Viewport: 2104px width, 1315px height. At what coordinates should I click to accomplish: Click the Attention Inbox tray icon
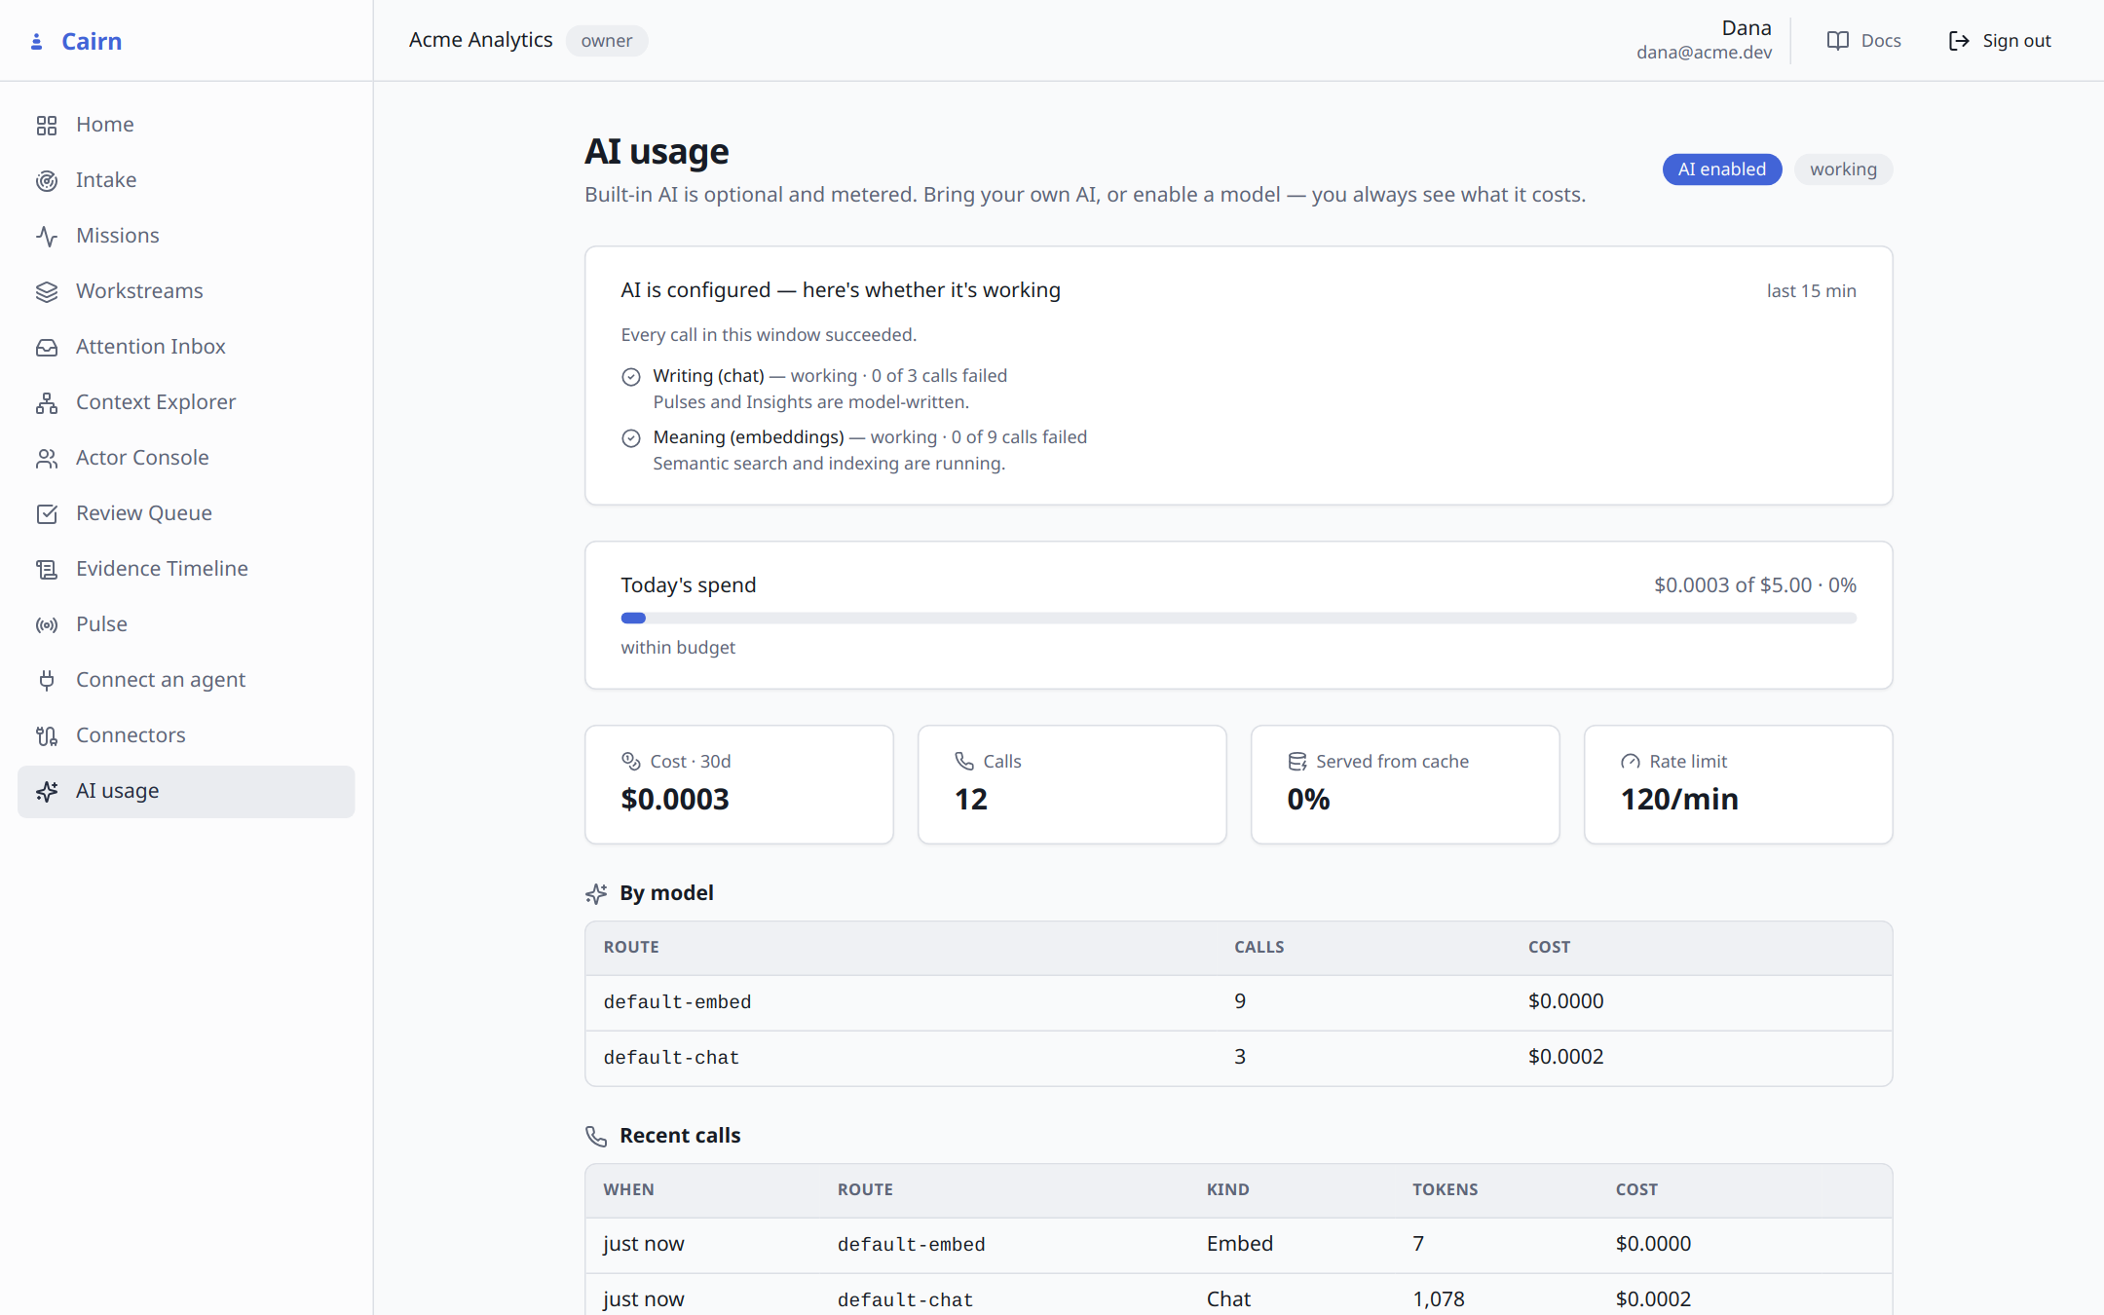47,348
